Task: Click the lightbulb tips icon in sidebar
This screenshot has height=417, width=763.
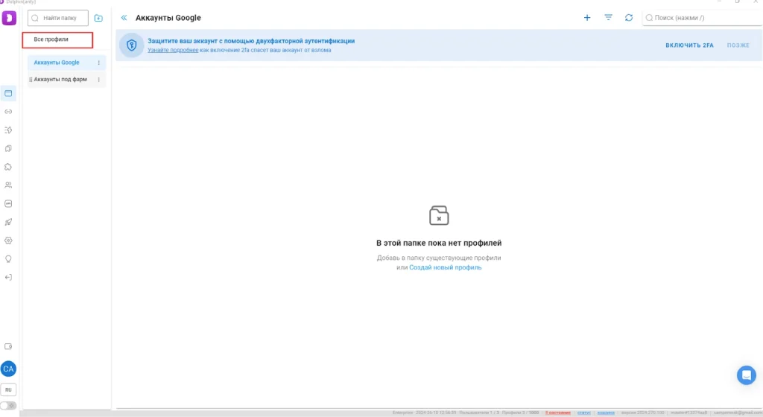Action: click(8, 259)
